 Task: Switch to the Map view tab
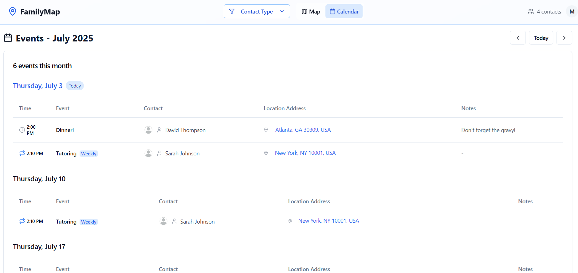tap(311, 11)
